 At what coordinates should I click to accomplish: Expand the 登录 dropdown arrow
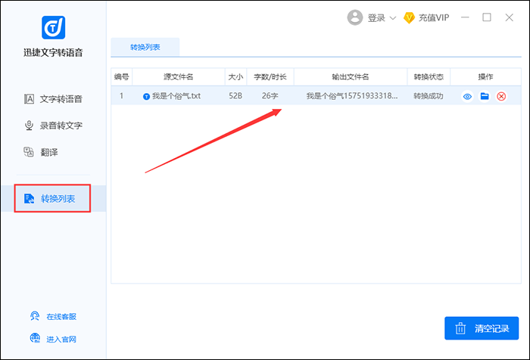click(393, 18)
